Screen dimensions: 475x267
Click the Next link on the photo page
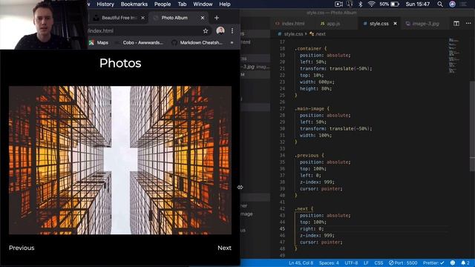click(x=224, y=248)
